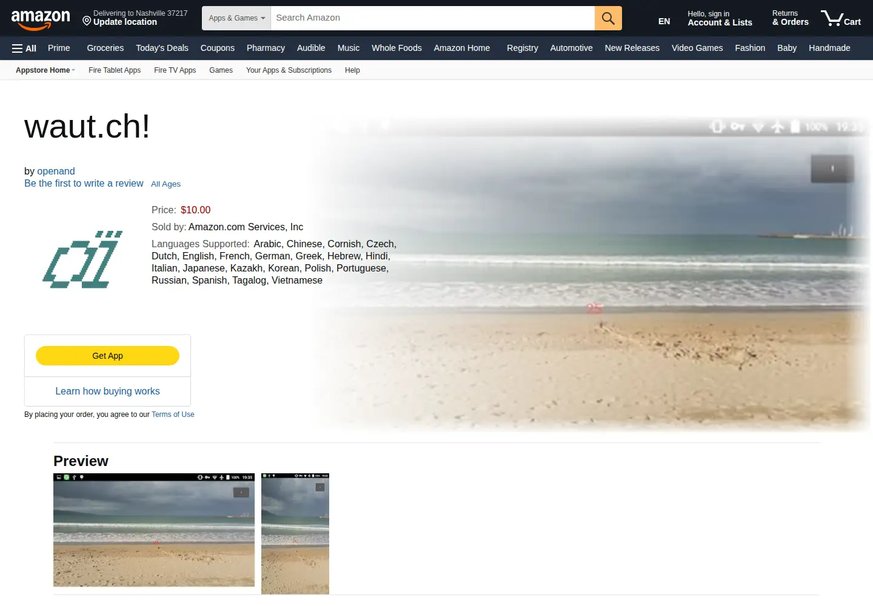The image size is (873, 606).
Task: Open Fire Tablet Apps tab
Action: point(115,70)
